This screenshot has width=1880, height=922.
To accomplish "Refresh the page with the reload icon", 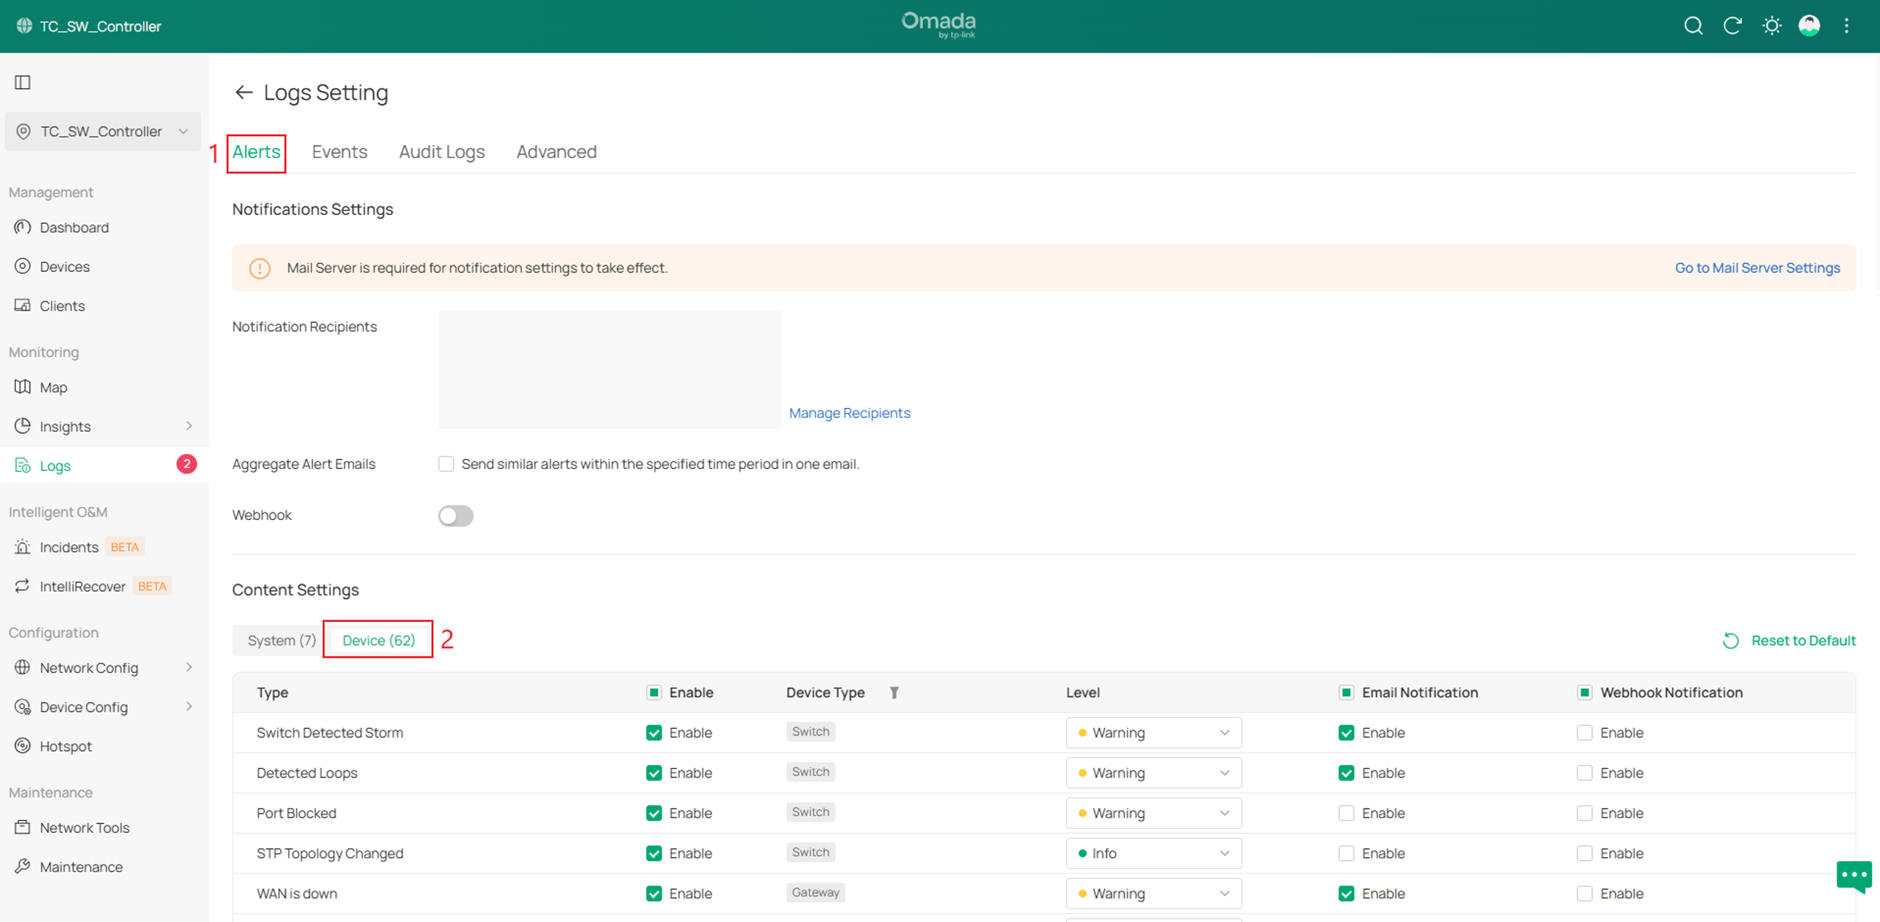I will [1732, 26].
